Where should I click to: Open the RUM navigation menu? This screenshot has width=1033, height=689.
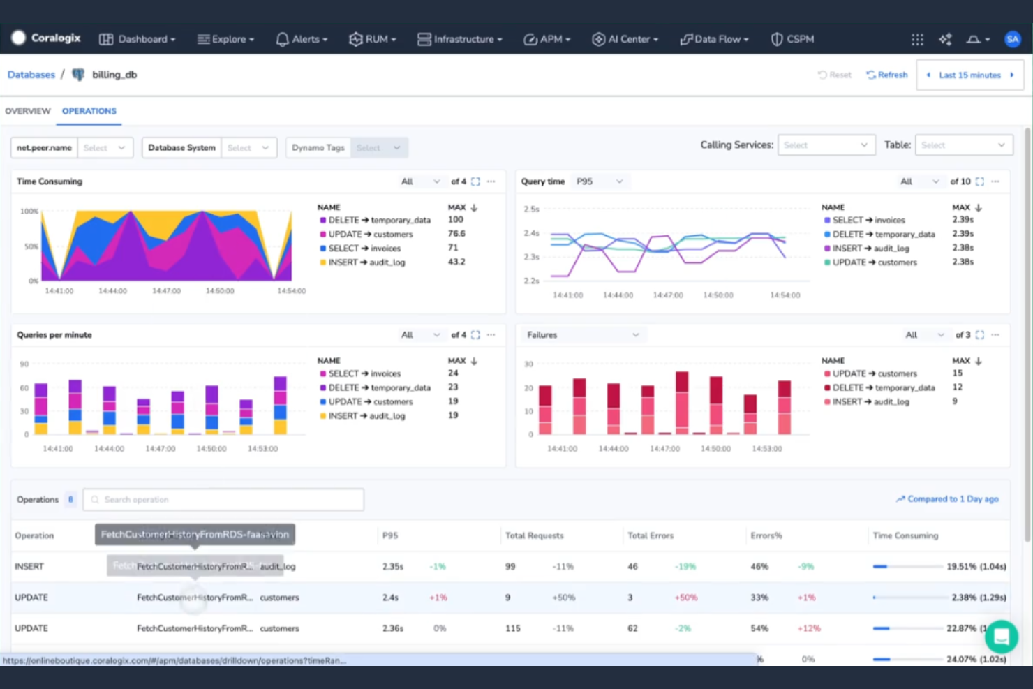(373, 39)
